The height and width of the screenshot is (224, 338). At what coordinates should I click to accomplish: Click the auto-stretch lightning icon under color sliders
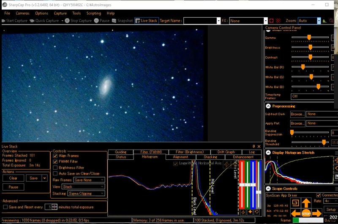pyautogui.click(x=243, y=212)
